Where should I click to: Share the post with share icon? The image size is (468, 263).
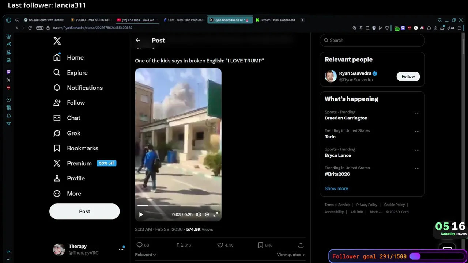(301, 245)
